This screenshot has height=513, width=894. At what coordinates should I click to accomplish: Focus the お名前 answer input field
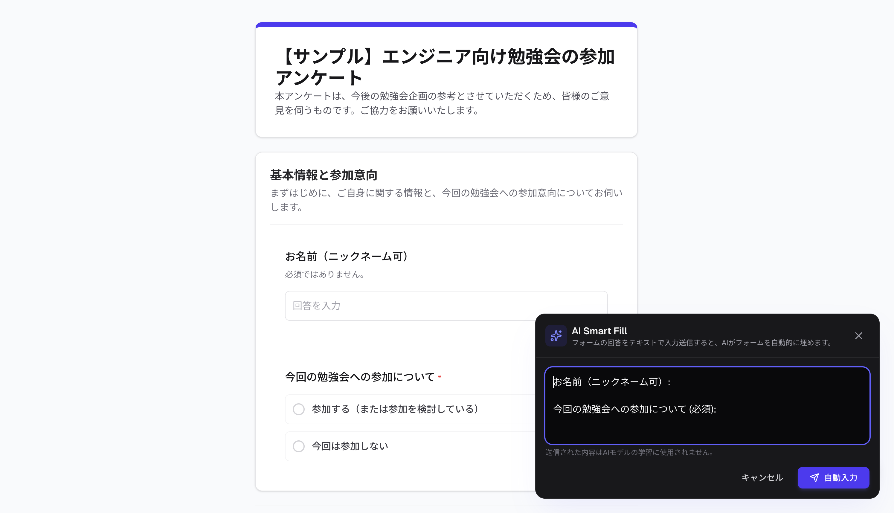409,306
